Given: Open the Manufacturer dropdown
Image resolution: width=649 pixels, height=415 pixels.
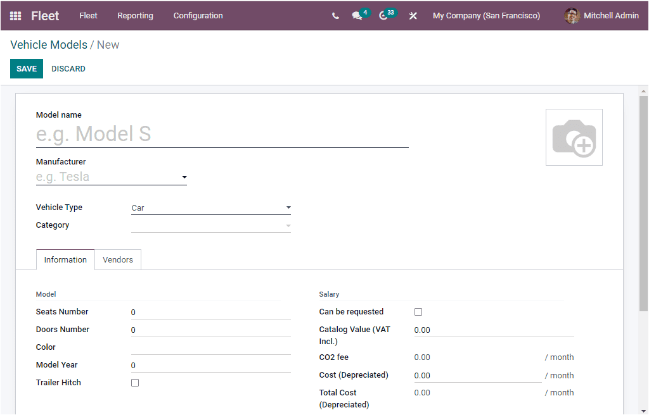Looking at the screenshot, I should 184,177.
